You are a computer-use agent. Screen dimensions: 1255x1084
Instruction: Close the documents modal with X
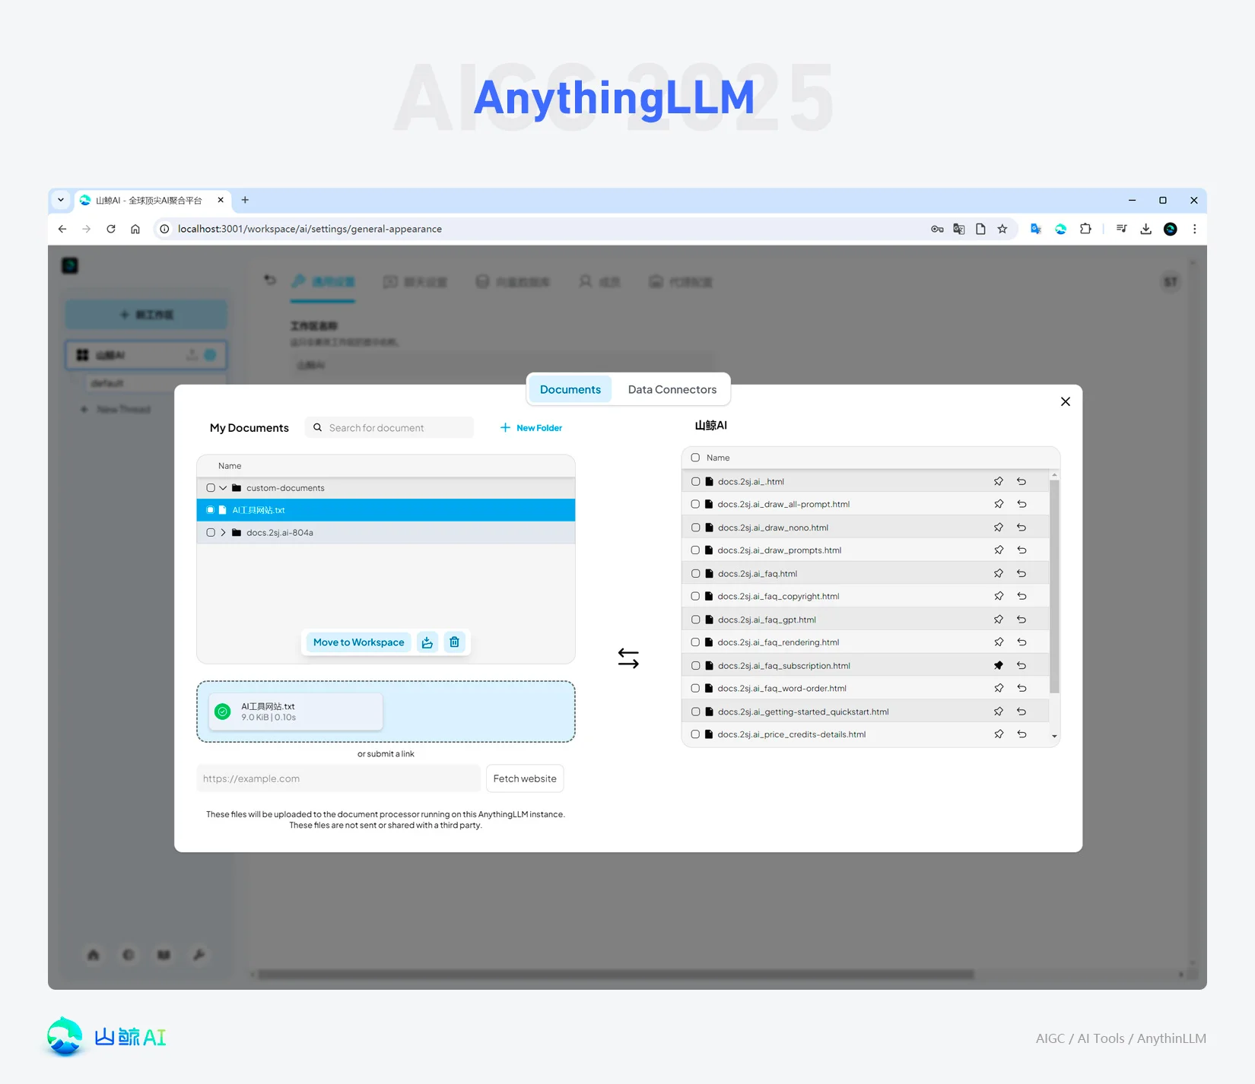(x=1066, y=401)
